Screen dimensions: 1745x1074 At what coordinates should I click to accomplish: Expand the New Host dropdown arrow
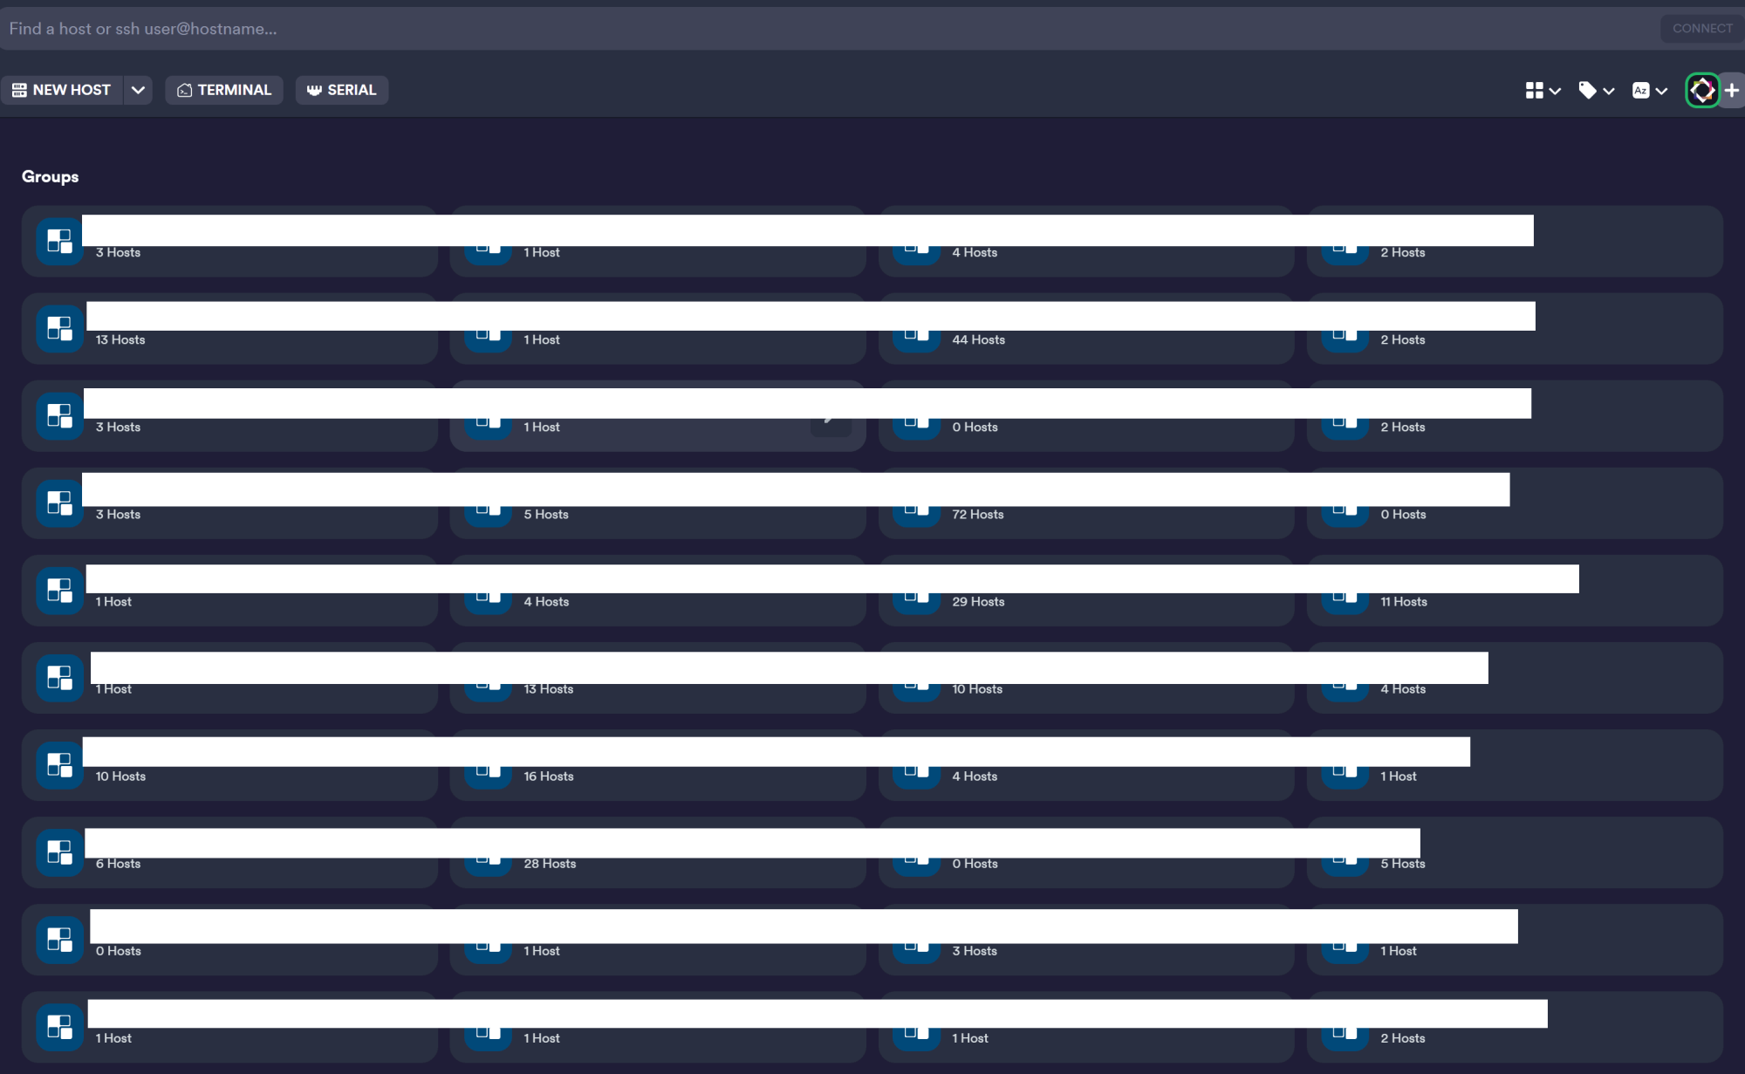click(x=138, y=90)
